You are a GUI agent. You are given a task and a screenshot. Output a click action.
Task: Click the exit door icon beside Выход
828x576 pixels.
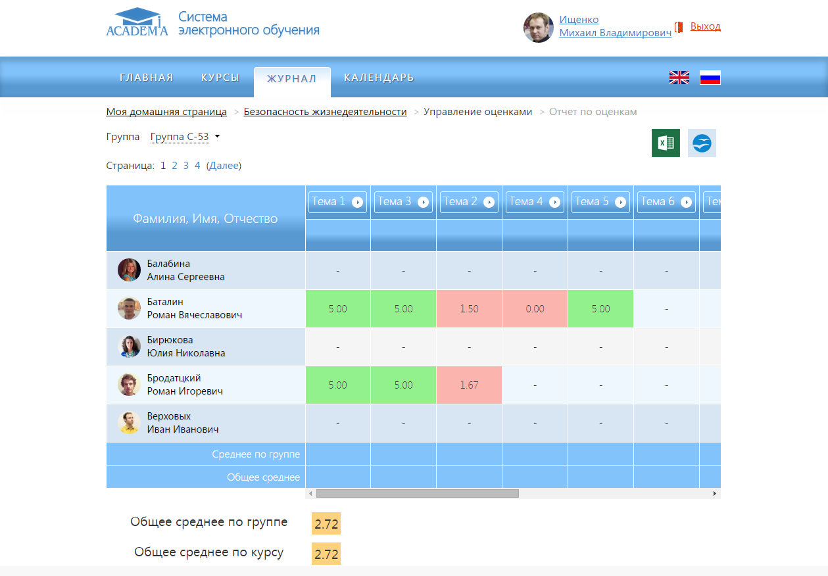coord(679,27)
